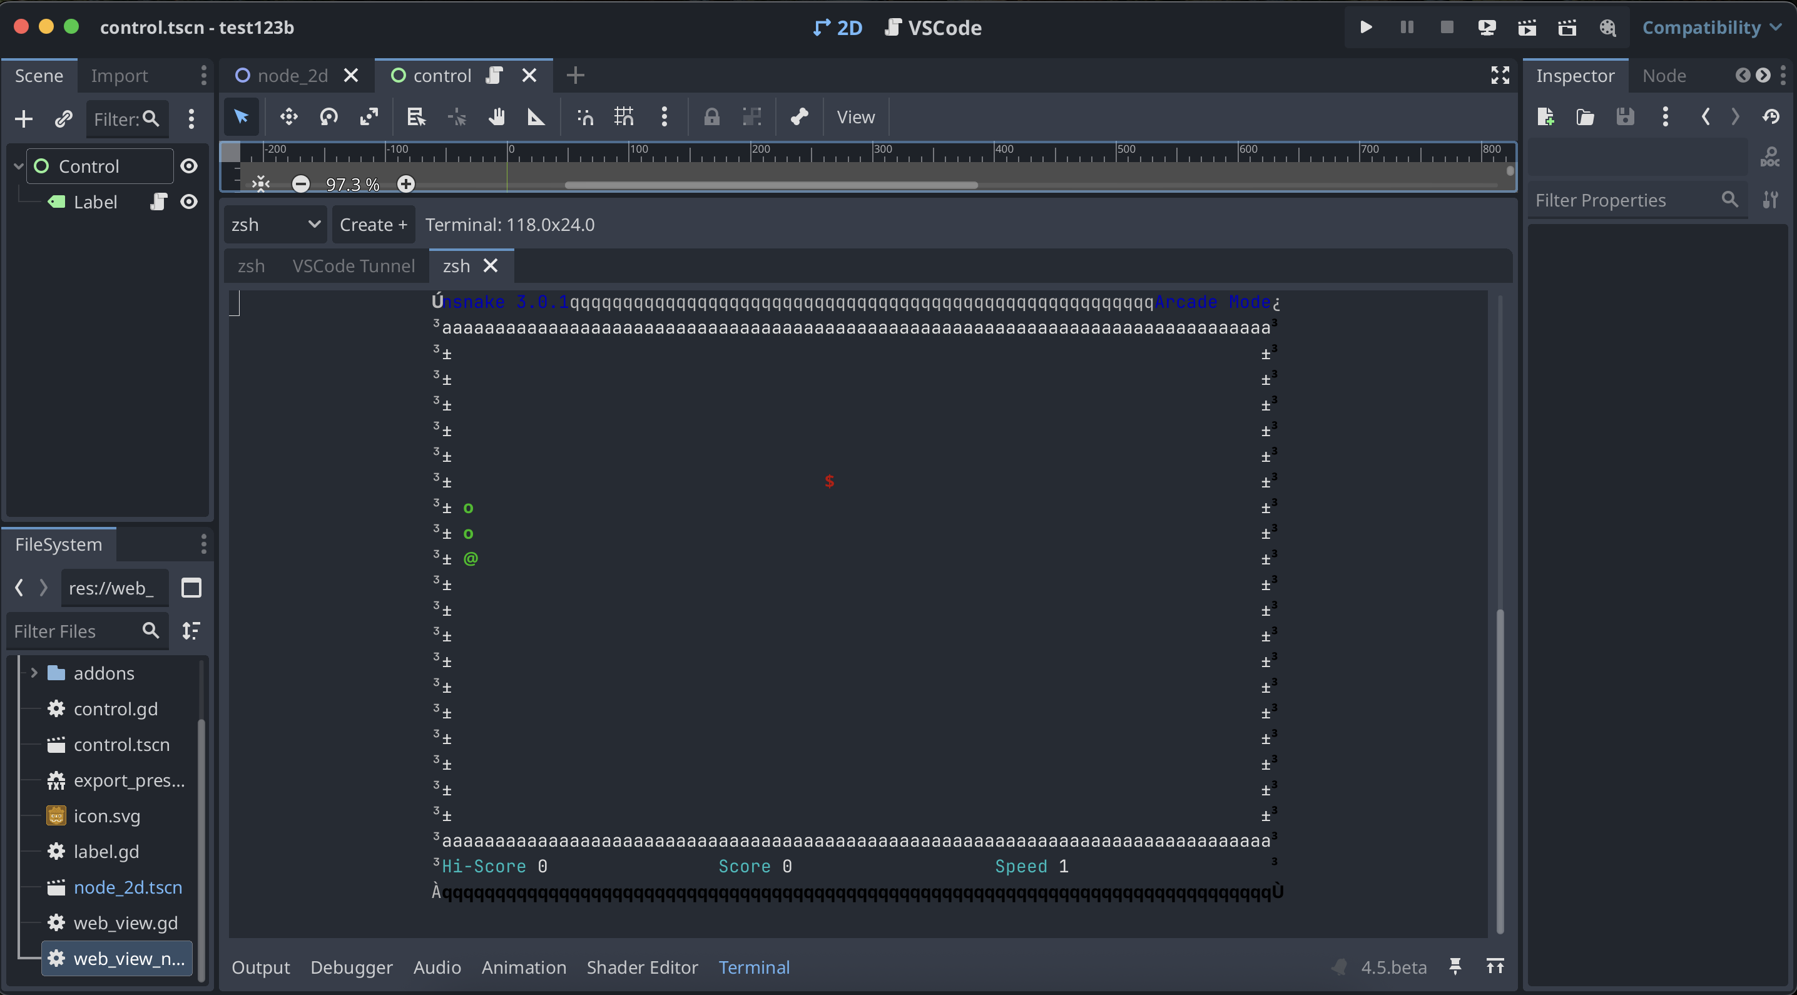The height and width of the screenshot is (995, 1797).
Task: Open skeleton options icon
Action: [800, 116]
